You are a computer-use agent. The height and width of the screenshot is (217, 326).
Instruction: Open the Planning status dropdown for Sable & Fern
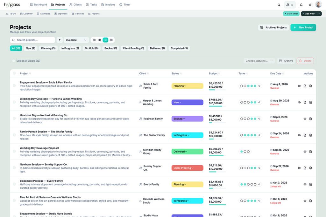pyautogui.click(x=187, y=86)
